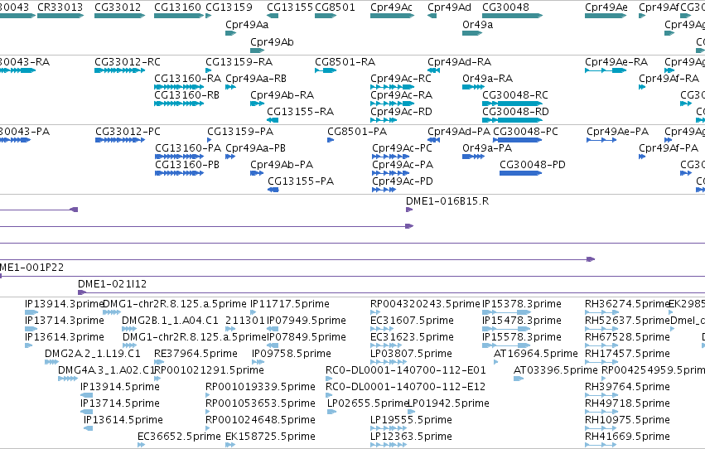Select transcript Cpr49Af-RA

tap(642, 87)
